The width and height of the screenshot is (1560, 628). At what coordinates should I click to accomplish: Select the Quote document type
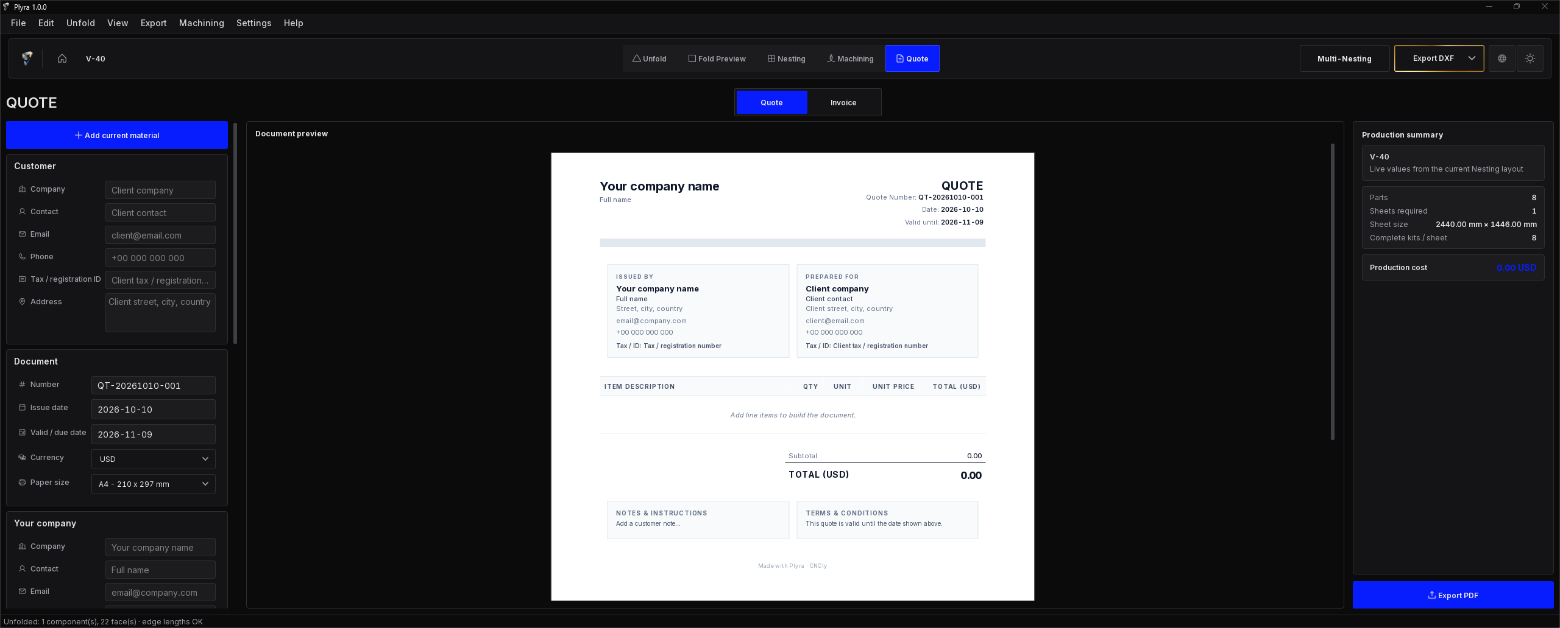coord(771,102)
